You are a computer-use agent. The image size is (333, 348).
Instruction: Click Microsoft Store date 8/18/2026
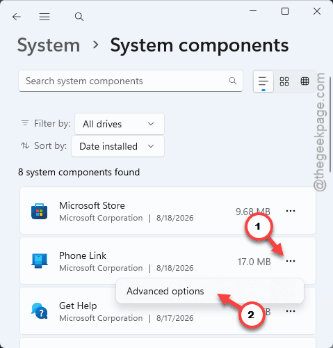(174, 218)
